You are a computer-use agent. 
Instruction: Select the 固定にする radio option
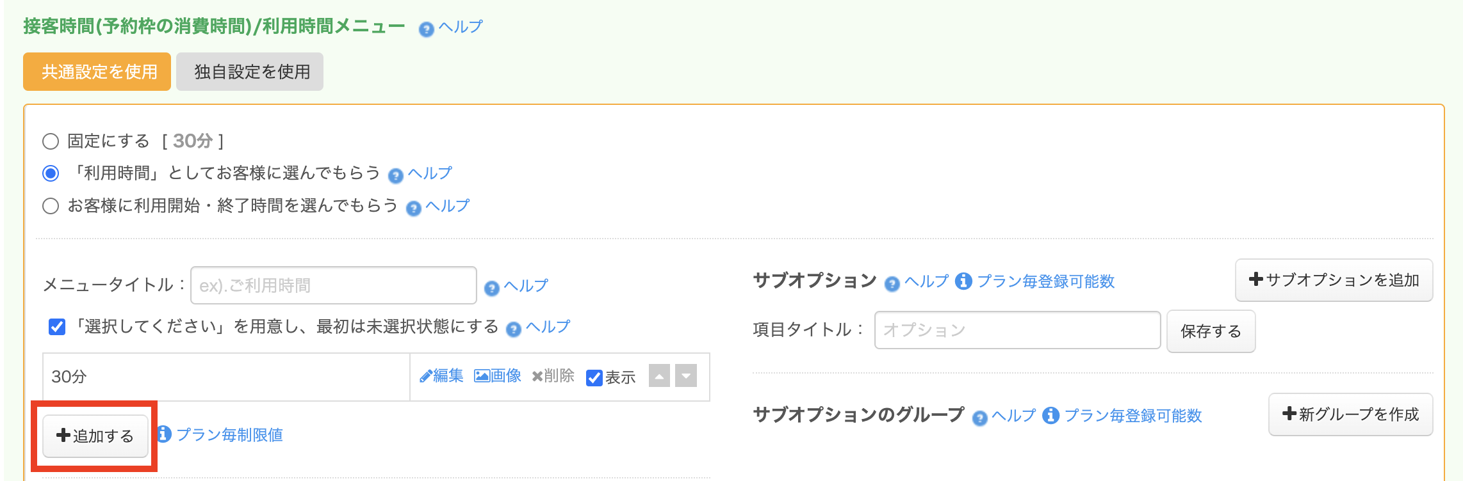51,141
